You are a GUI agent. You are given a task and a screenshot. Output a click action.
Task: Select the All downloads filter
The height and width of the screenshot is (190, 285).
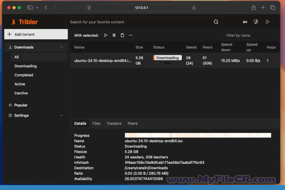(39, 57)
